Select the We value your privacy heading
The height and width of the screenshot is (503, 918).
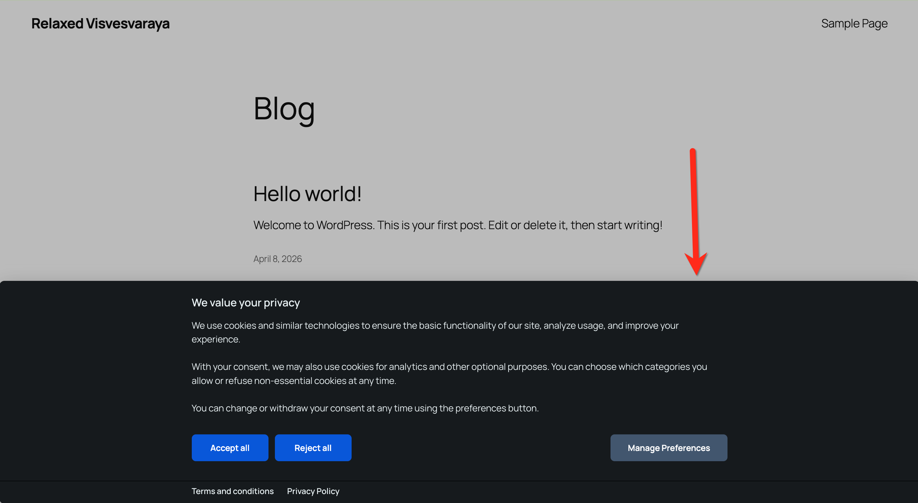click(245, 302)
